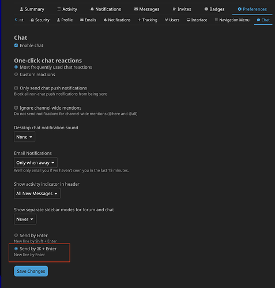Click the lock icon beside Security

click(32, 20)
